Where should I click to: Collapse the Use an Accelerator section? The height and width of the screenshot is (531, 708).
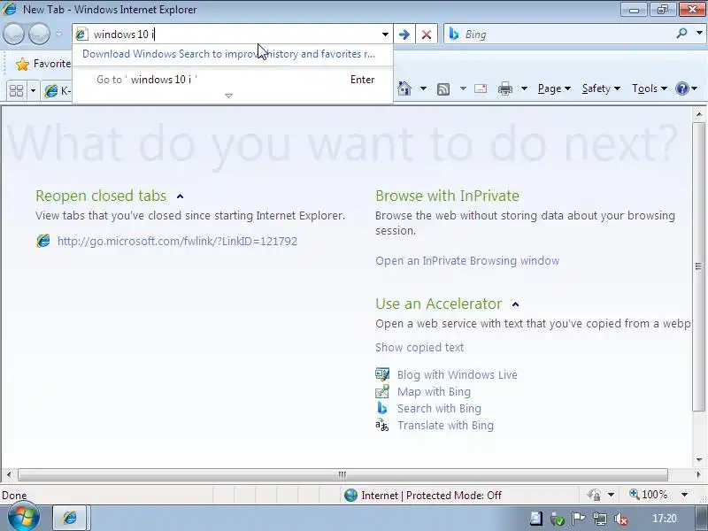pos(516,304)
